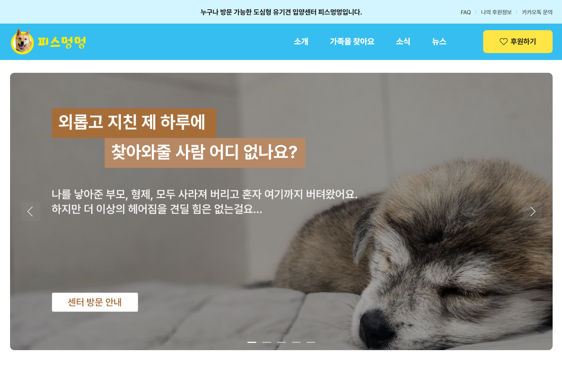
Task: Click the 피스멍멍 yellow logo text
Action: tap(62, 42)
